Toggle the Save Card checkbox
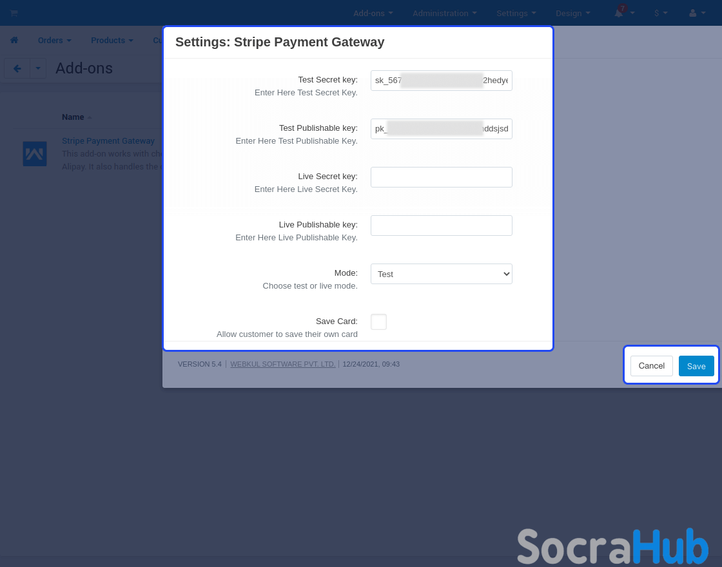This screenshot has height=567, width=722. (378, 322)
